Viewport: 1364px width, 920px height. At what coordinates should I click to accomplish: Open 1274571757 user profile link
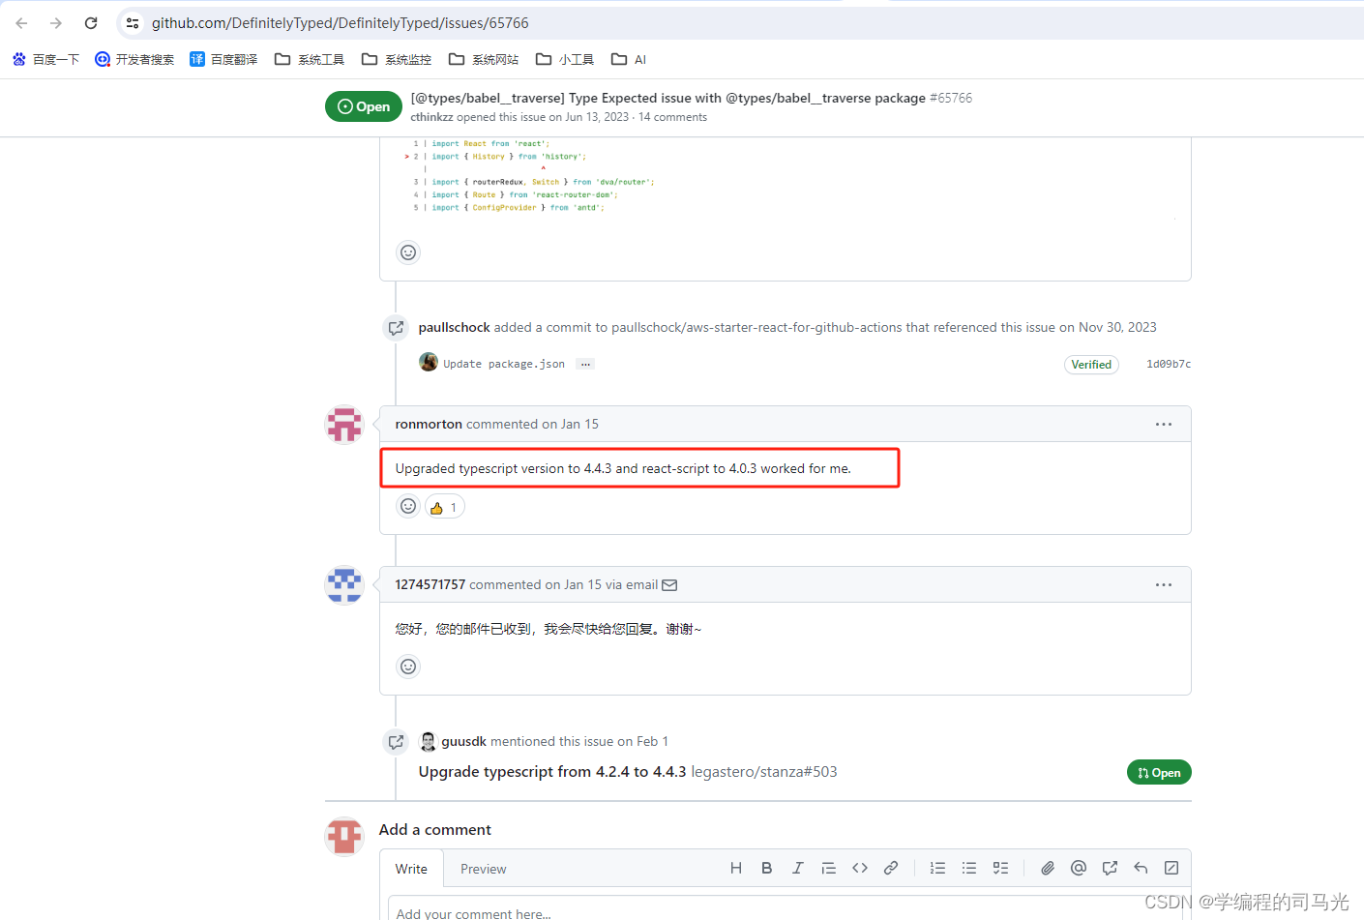pos(430,585)
